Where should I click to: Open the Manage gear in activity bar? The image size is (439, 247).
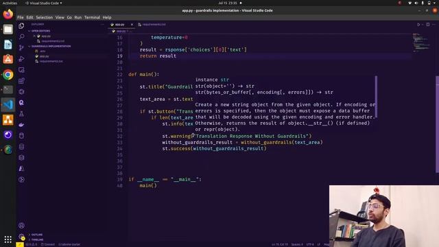pos(21,237)
